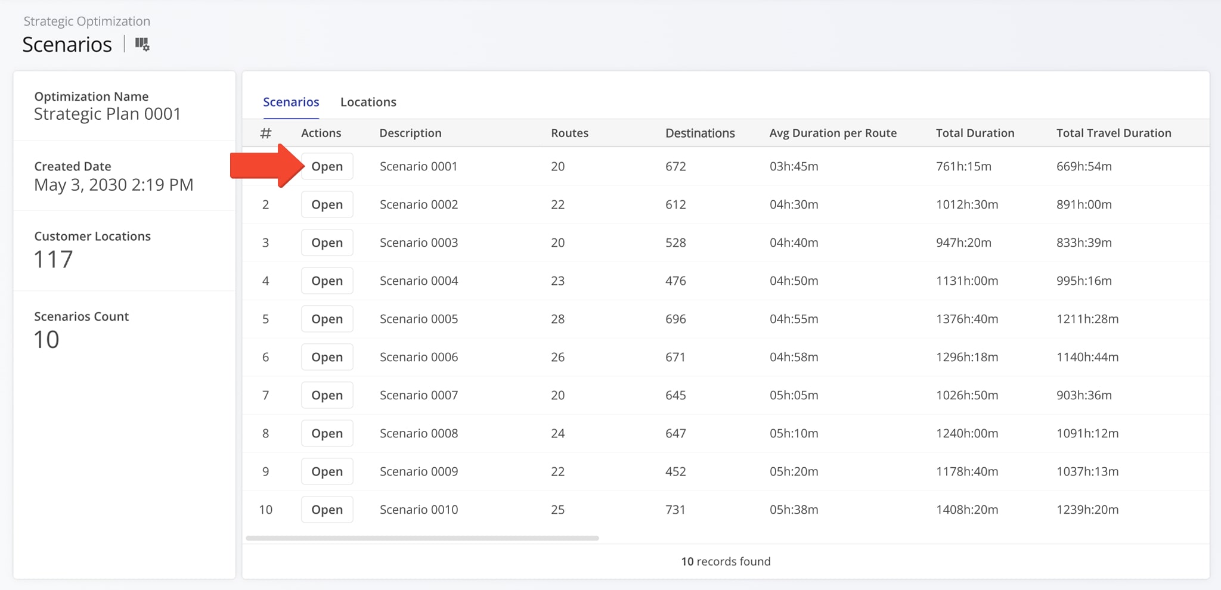Click the 672 destinations value

[675, 166]
